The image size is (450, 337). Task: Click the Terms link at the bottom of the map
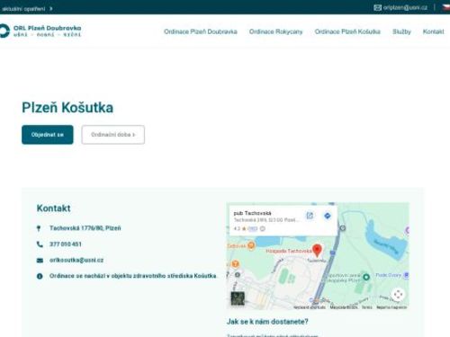pos(366,307)
